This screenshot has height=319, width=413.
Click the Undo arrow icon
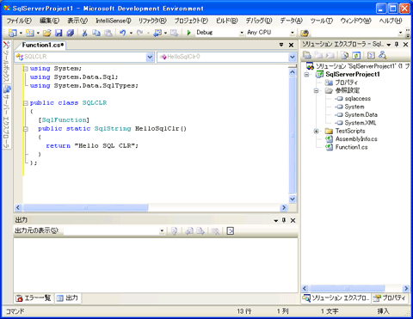pyautogui.click(x=123, y=33)
